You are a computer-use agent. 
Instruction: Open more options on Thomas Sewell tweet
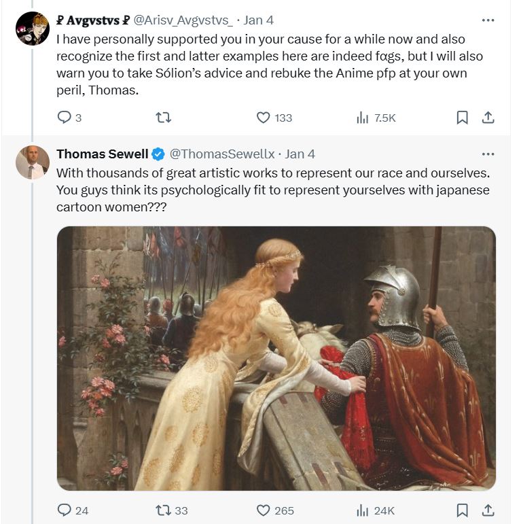click(x=488, y=154)
